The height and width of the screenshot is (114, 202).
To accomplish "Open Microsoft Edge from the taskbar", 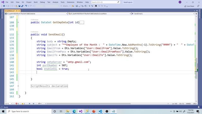I will pos(74,111).
